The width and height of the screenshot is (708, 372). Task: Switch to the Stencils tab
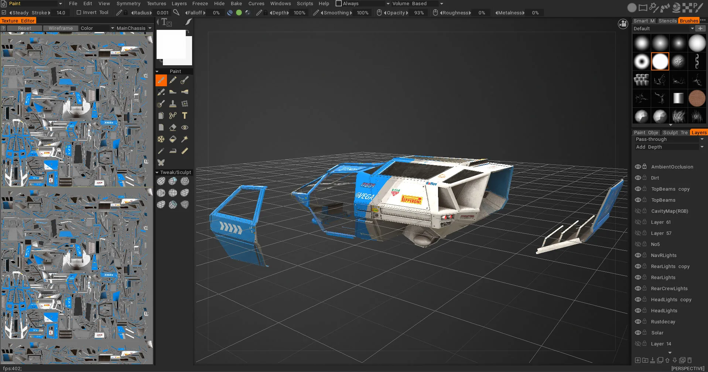(668, 21)
